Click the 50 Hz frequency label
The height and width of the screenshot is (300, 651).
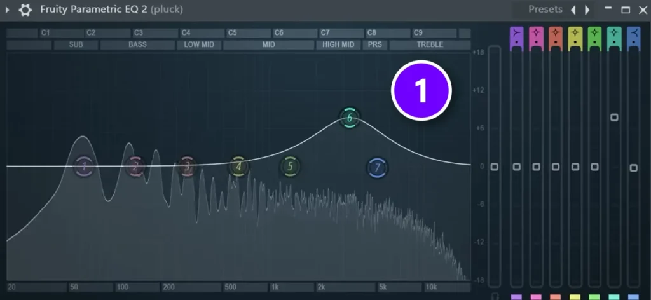74,287
